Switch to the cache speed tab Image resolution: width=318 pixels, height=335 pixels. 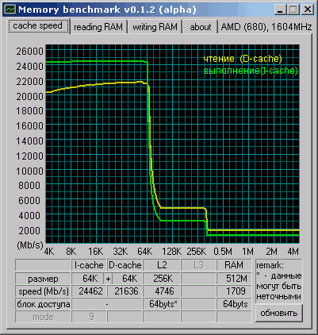(x=37, y=26)
